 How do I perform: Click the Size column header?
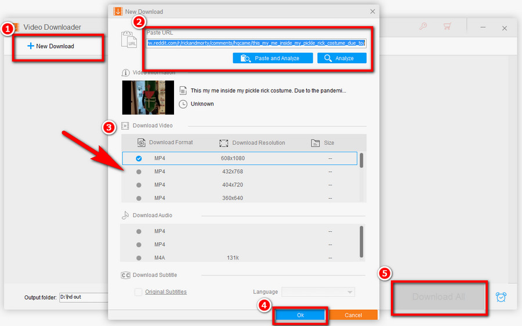pos(329,142)
